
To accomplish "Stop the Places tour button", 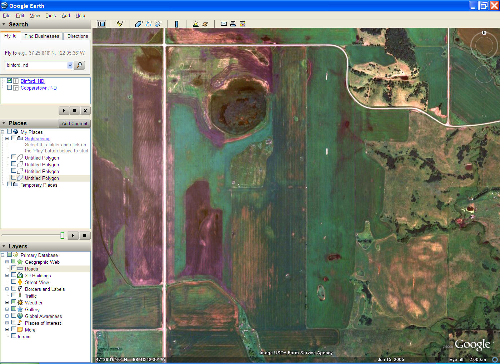I will tap(85, 236).
